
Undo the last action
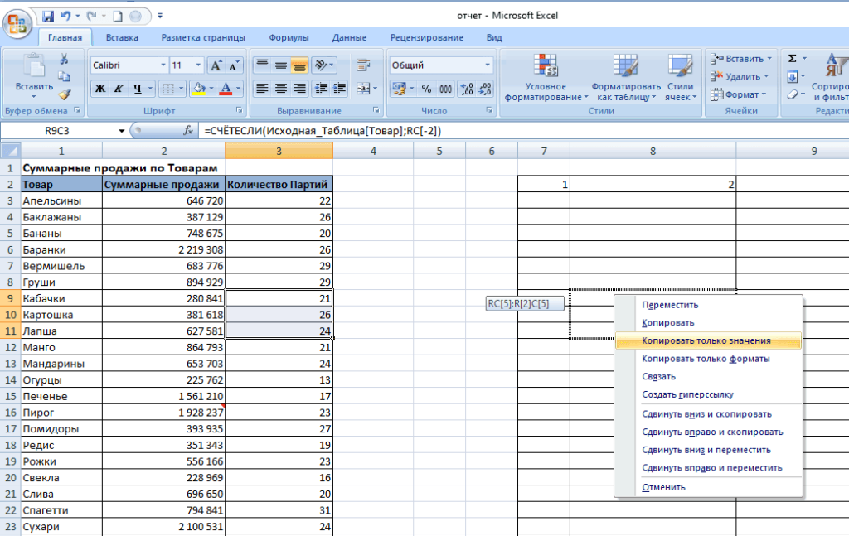65,17
